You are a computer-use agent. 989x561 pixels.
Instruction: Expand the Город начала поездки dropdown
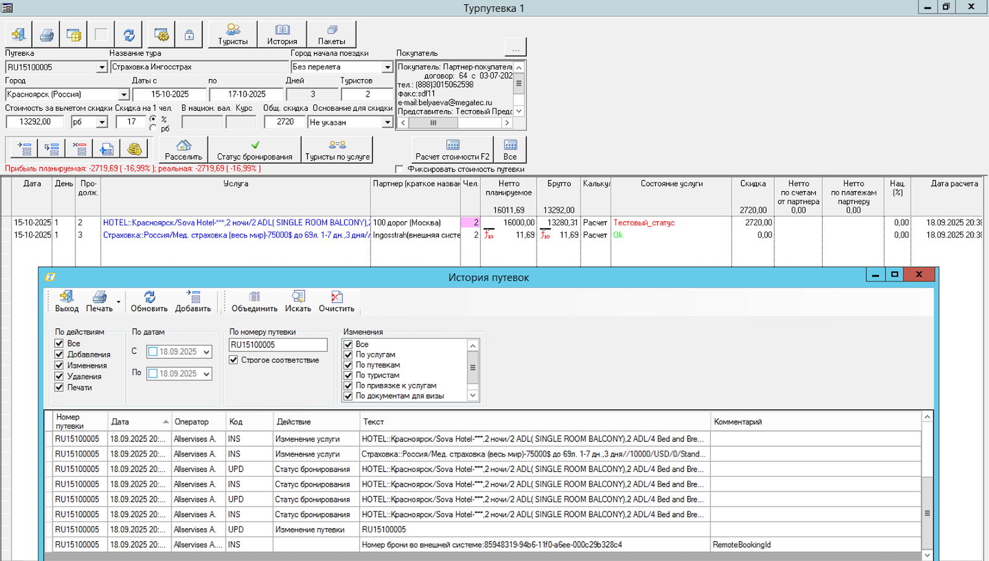point(388,67)
